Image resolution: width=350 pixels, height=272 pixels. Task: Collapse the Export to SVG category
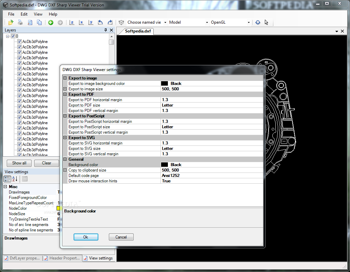(65, 138)
